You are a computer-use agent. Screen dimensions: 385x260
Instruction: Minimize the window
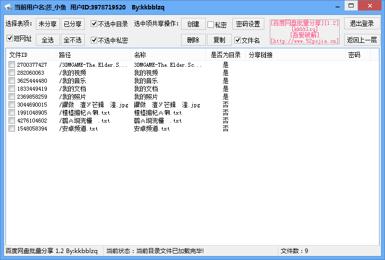click(338, 6)
